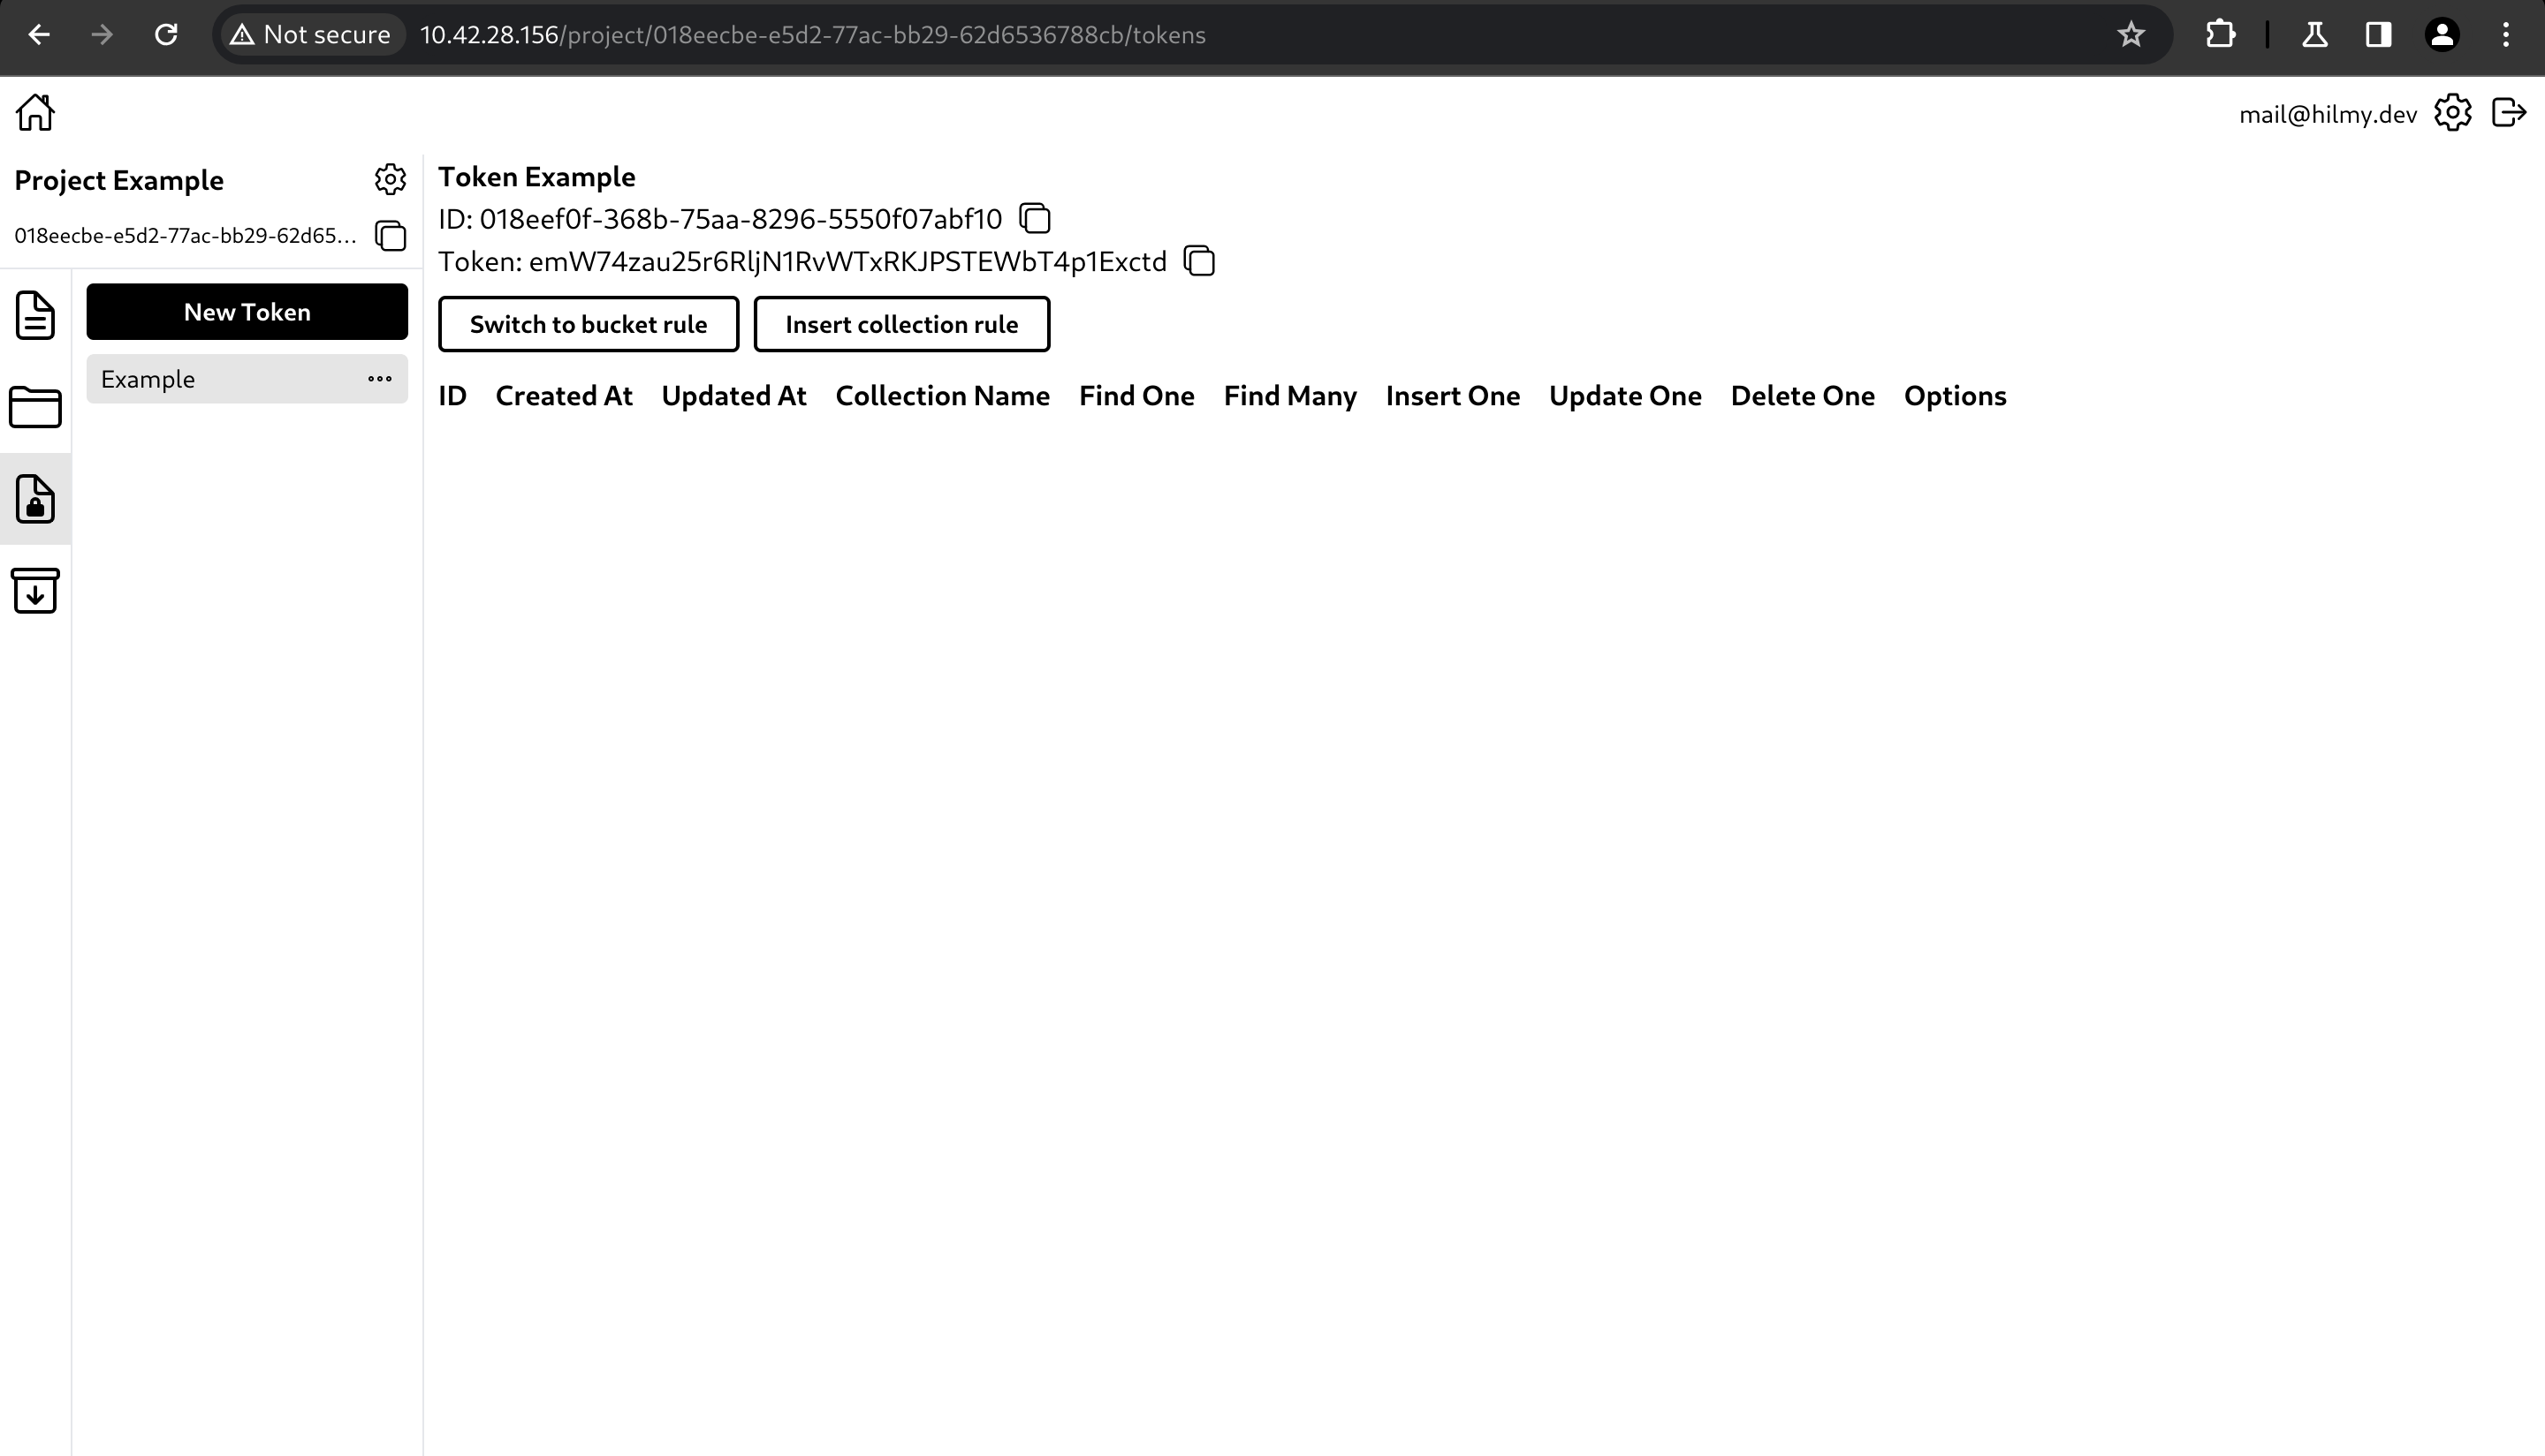2545x1456 pixels.
Task: Click the logout icon at top right
Action: tap(2508, 113)
